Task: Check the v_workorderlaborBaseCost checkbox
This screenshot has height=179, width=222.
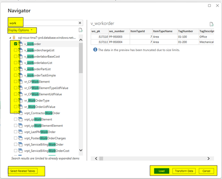Action: (15, 56)
